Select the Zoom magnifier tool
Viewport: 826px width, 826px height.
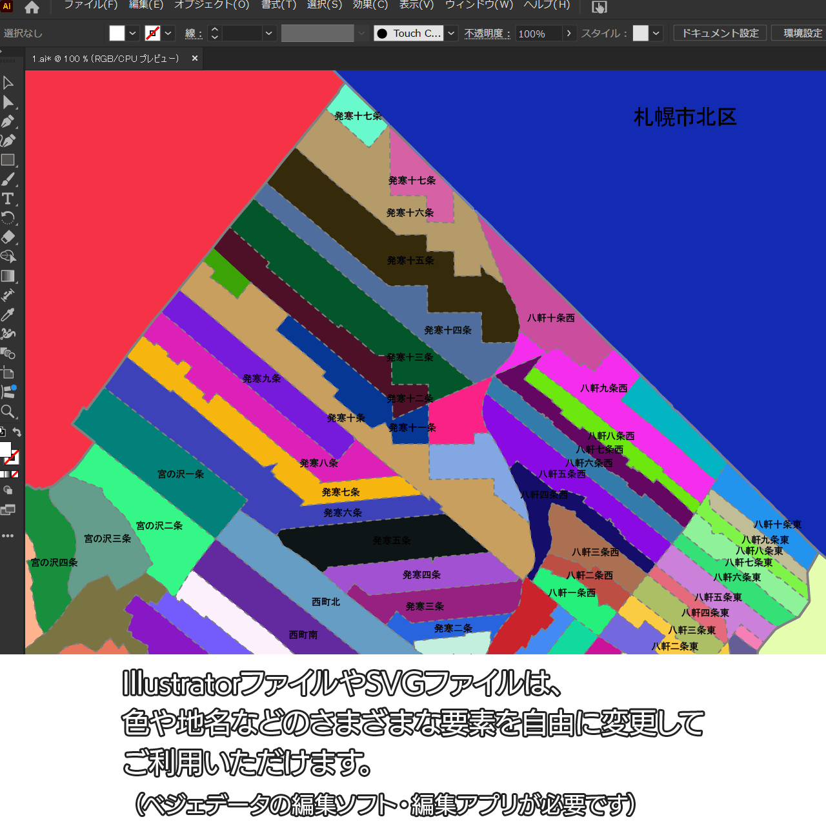click(8, 412)
